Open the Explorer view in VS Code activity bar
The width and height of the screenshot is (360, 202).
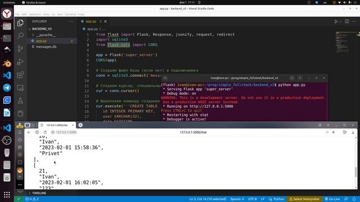pyautogui.click(x=20, y=23)
